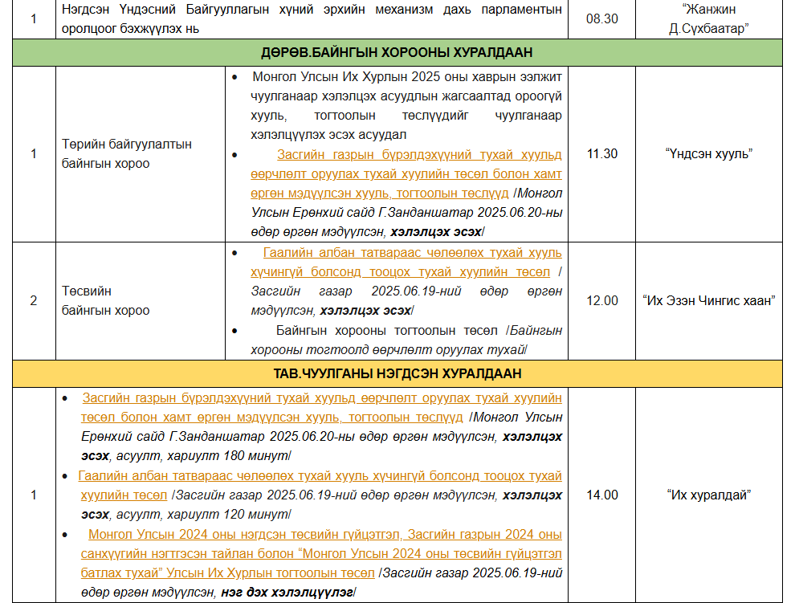Screen dimensions: 795x603
Task: Select the Төсвийн байнгын хороо cell
Action: coord(104,300)
